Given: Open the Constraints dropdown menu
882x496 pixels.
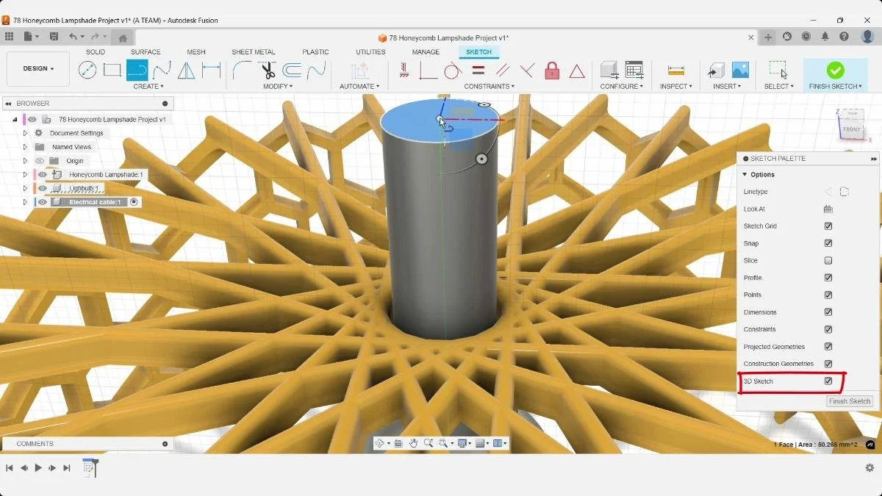Looking at the screenshot, I should (x=490, y=87).
